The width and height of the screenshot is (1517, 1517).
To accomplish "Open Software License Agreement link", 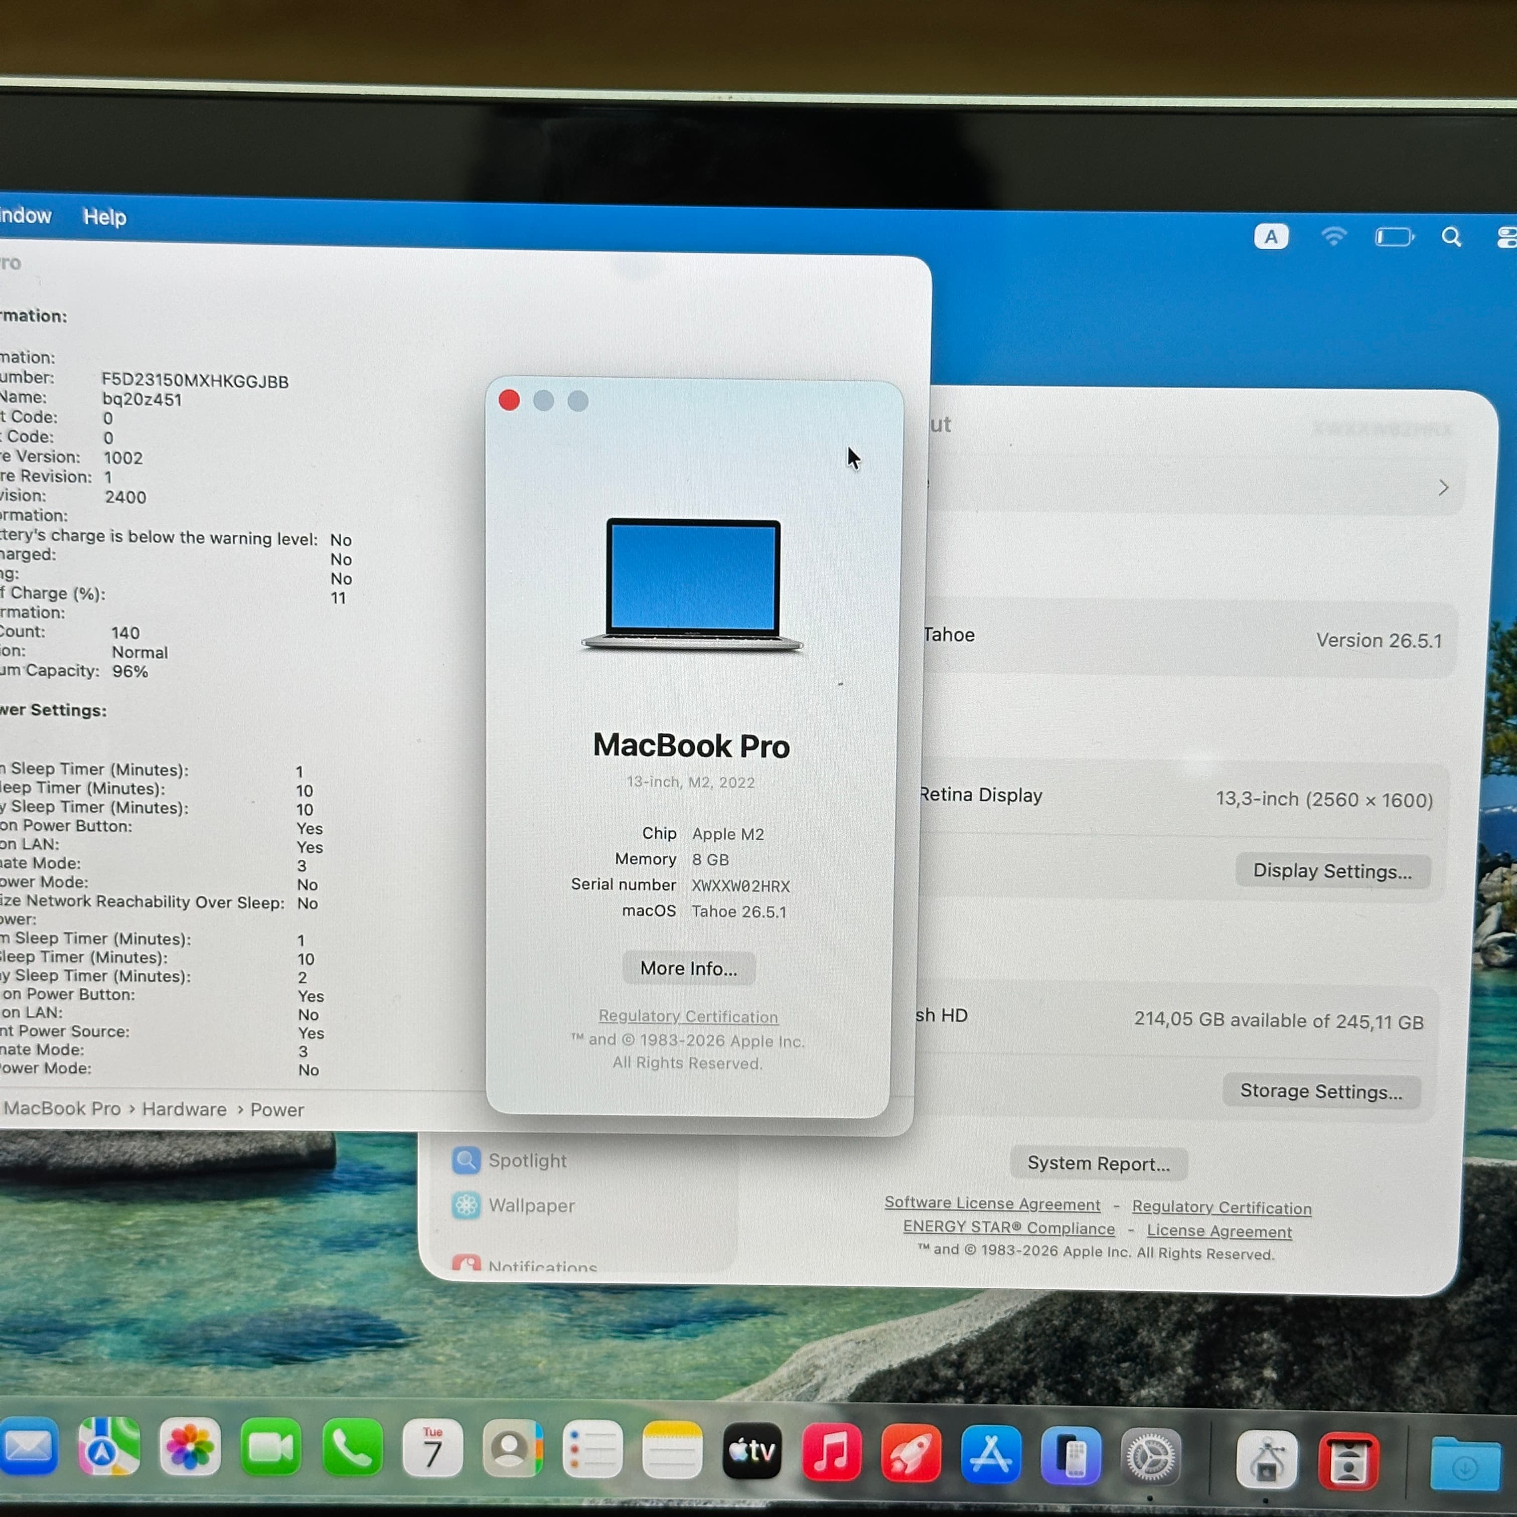I will (x=992, y=1203).
